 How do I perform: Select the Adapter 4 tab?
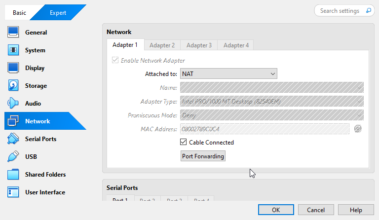236,45
